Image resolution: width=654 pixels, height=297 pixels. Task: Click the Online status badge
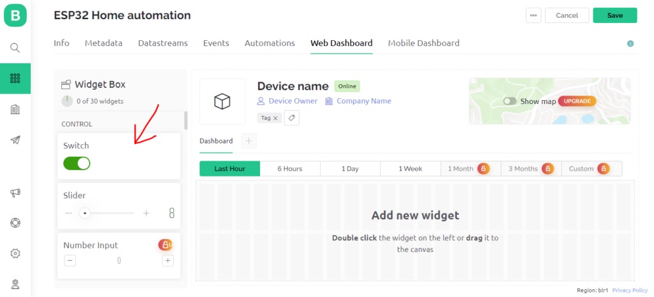(x=347, y=86)
